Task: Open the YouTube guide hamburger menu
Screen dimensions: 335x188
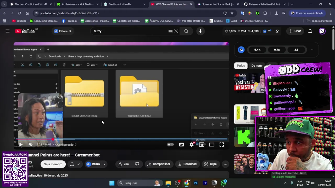Action: tap(8, 31)
